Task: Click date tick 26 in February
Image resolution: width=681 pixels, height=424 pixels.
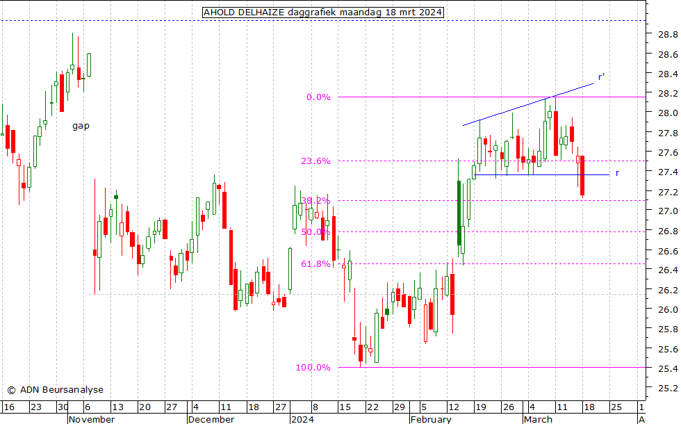Action: 508,407
